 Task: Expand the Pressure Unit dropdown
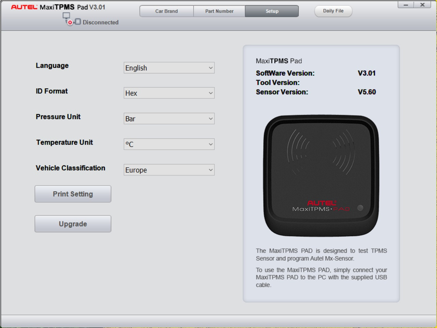point(169,119)
